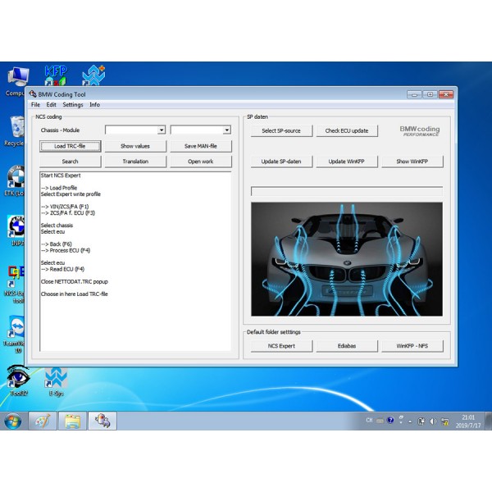The width and height of the screenshot is (492, 492).
Task: Click the network tray icon
Action: pos(444,421)
